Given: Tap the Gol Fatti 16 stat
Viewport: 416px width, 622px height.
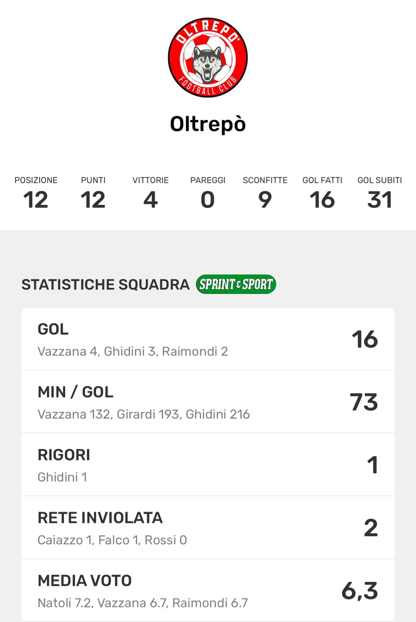Looking at the screenshot, I should click(x=322, y=194).
